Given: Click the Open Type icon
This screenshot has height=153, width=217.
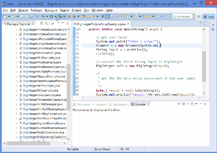Looking at the screenshot, I should (84, 17).
